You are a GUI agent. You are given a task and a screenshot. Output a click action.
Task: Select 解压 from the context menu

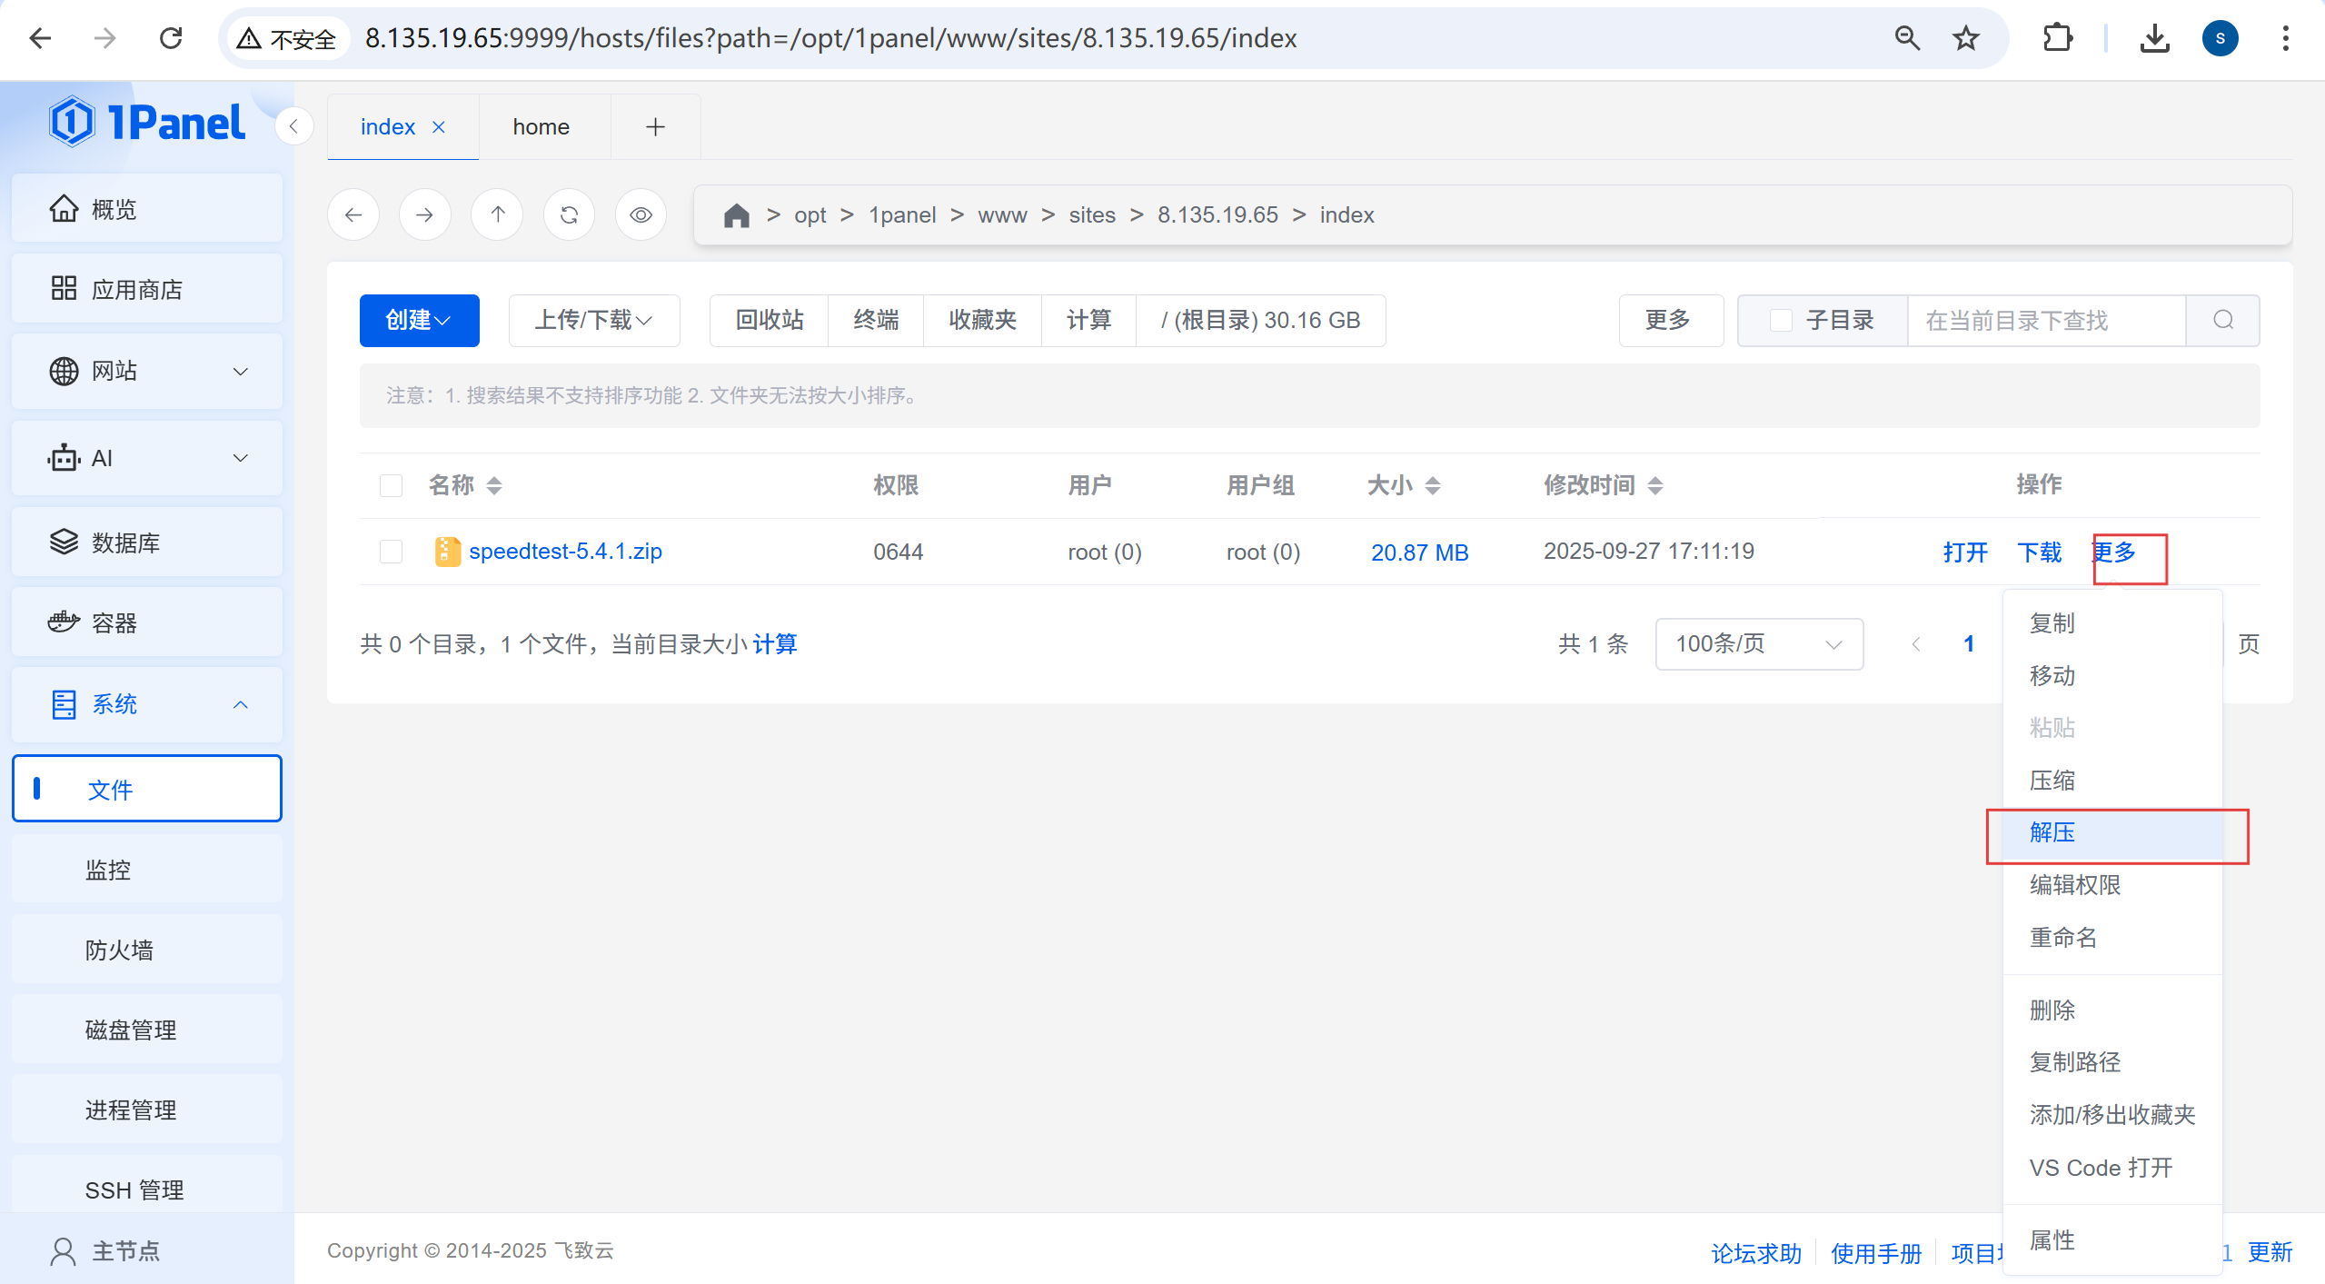coord(2053,832)
